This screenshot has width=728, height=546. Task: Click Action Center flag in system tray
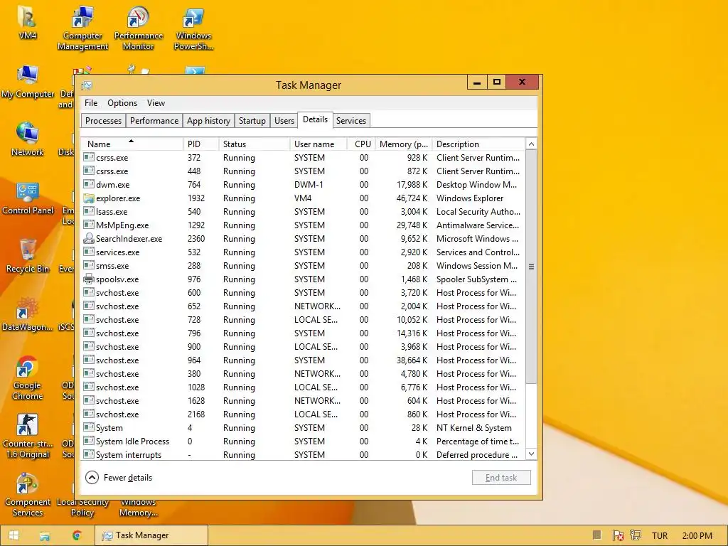(618, 536)
